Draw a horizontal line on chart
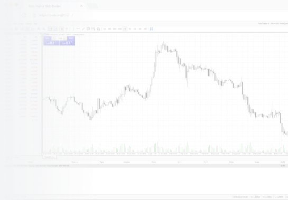 click(78, 29)
